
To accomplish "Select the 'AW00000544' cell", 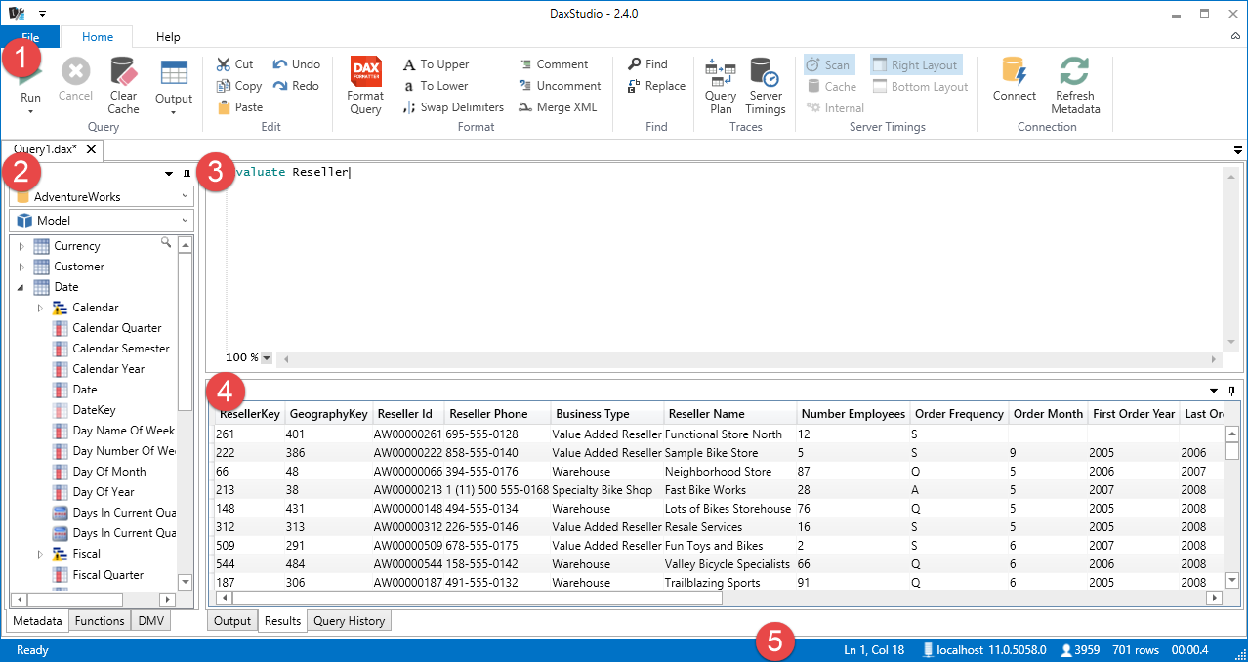I will 408,564.
